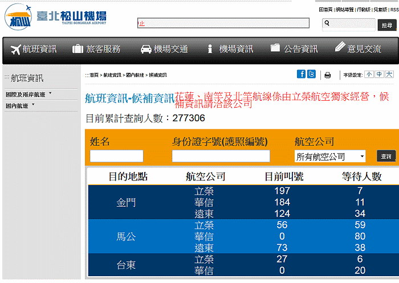Click the 搜尋 search button
The height and width of the screenshot is (283, 399).
[387, 25]
